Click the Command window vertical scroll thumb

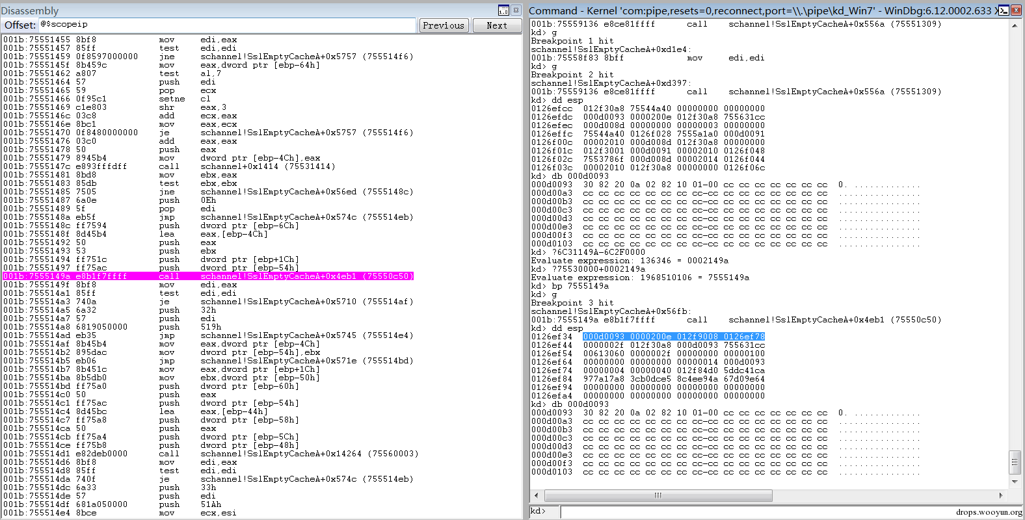1015,462
